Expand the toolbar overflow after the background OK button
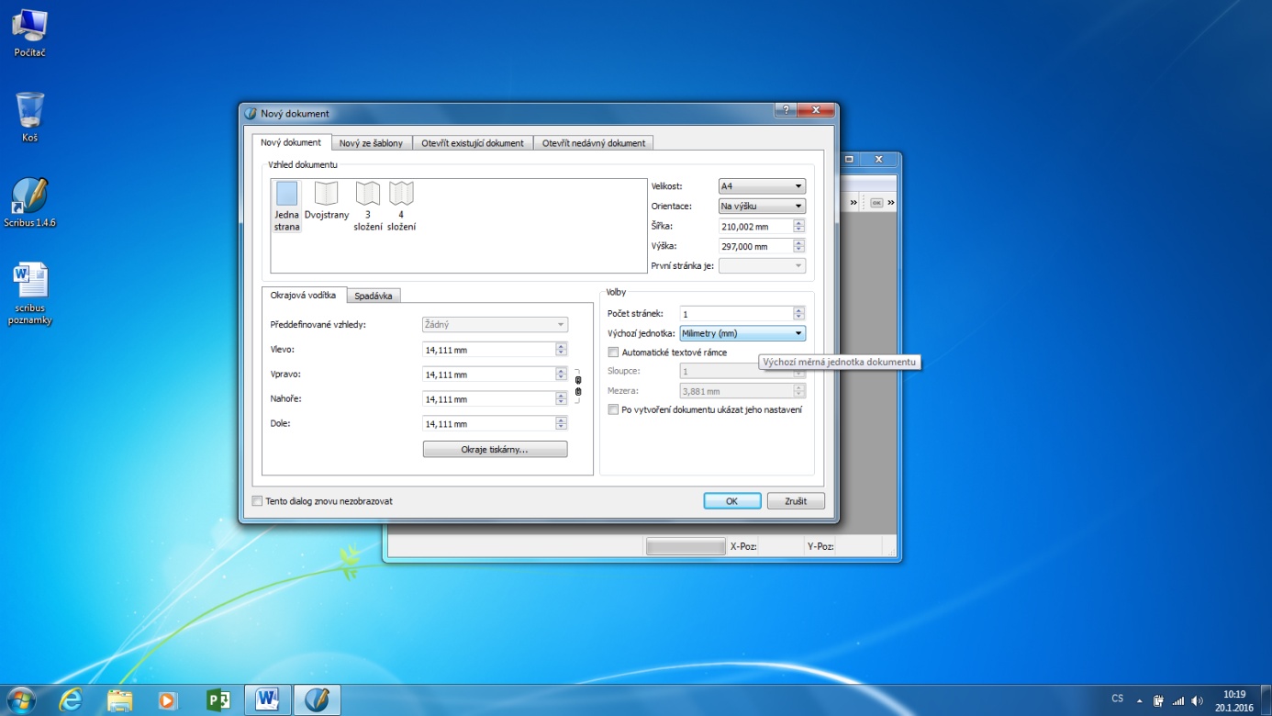The width and height of the screenshot is (1272, 716). tap(891, 202)
